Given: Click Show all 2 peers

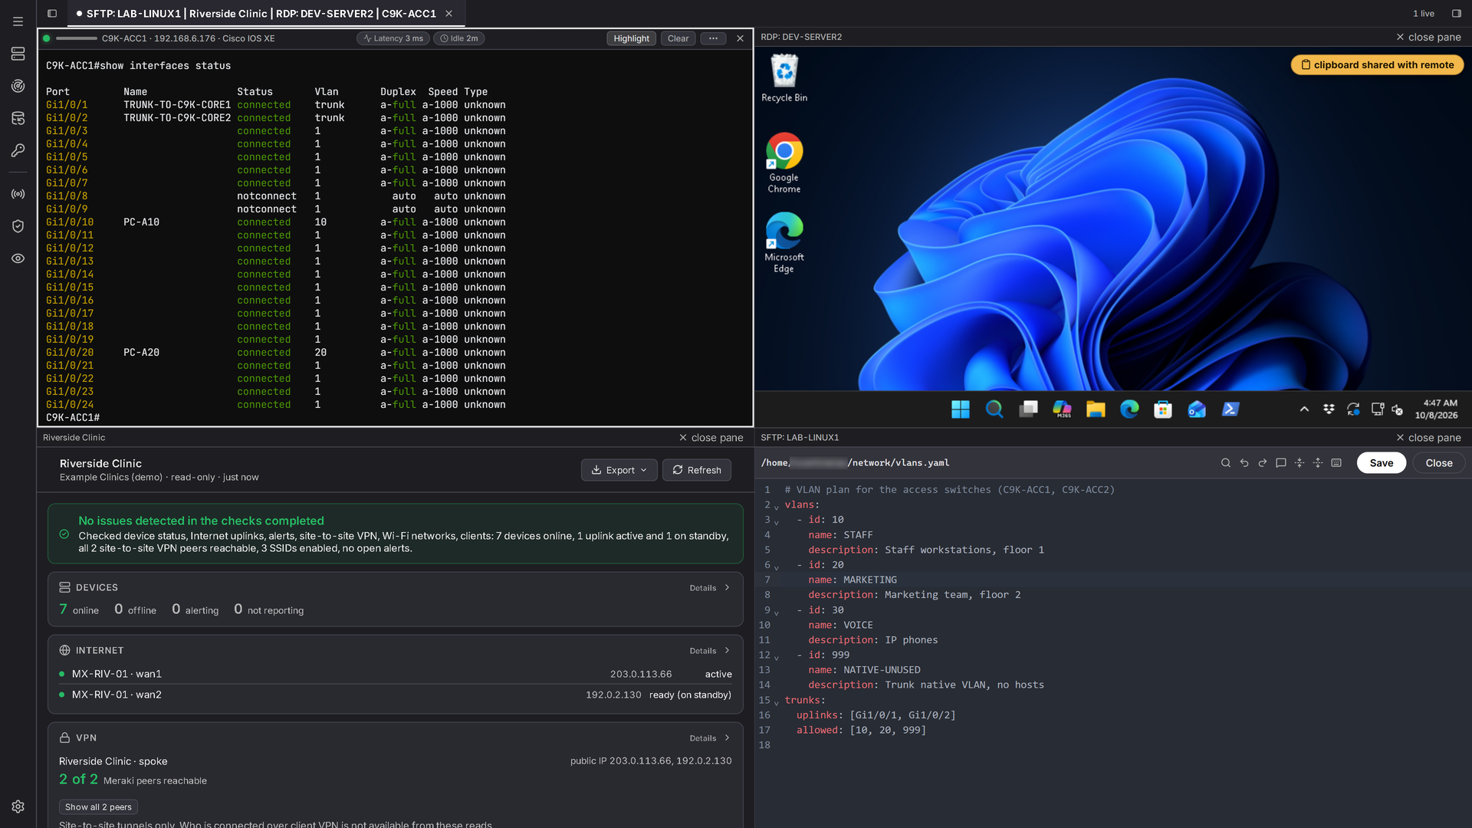Looking at the screenshot, I should [98, 807].
